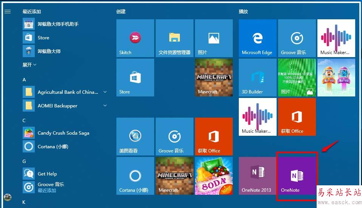Open the OneNote 2013 tile
The image size is (362, 208).
(x=258, y=176)
